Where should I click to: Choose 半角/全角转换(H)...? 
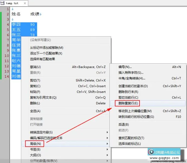(148, 78)
